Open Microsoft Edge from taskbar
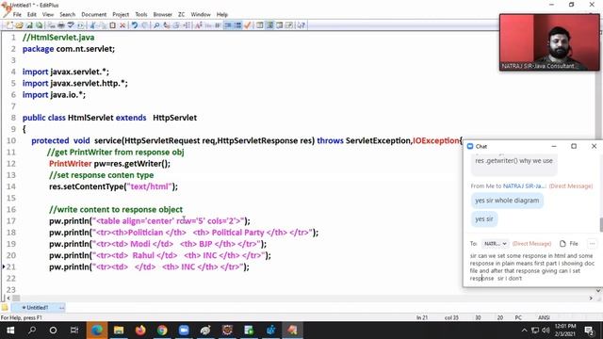This screenshot has width=603, height=339. point(96,331)
